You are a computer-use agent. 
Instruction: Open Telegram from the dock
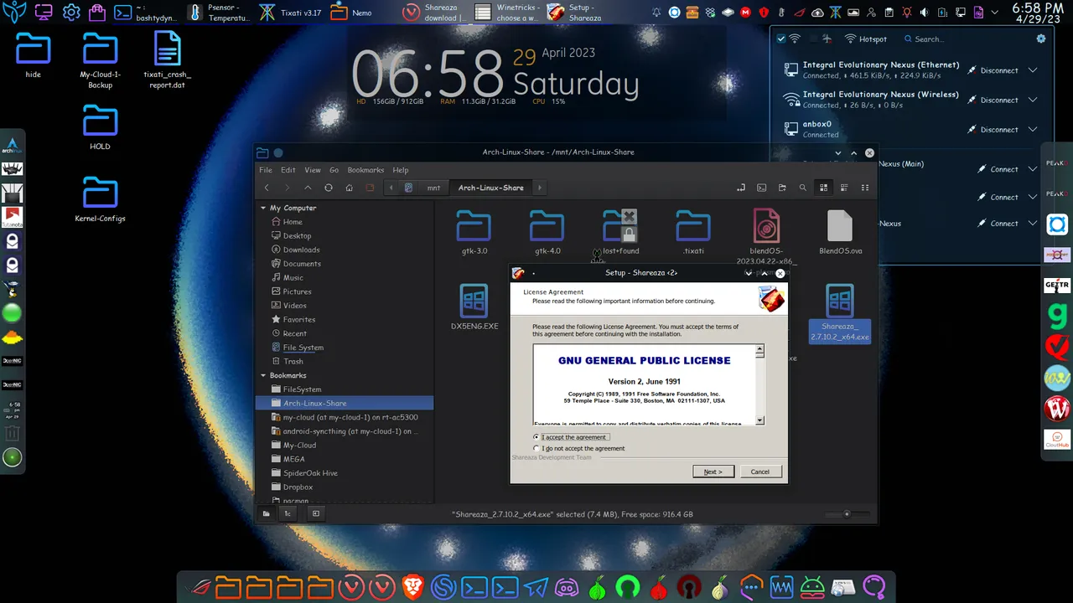536,587
